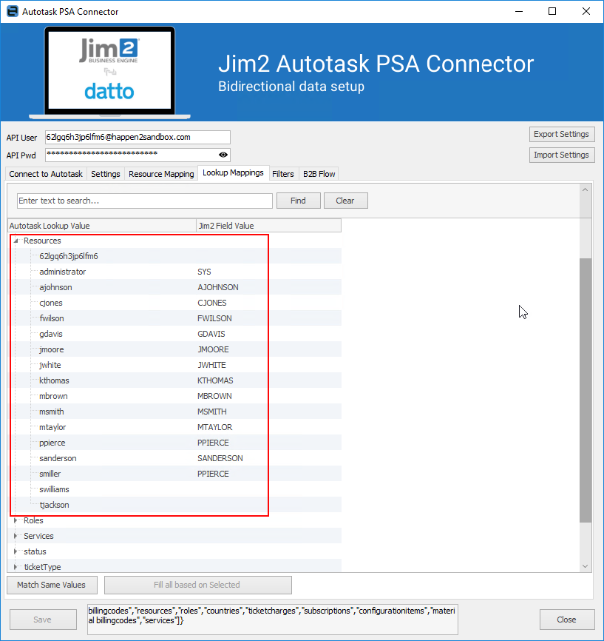Focus the API User input field
The image size is (604, 641).
(138, 138)
